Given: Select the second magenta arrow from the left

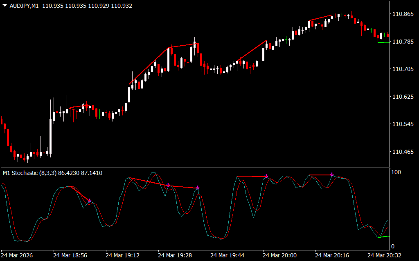Looking at the screenshot, I should tap(168, 185).
